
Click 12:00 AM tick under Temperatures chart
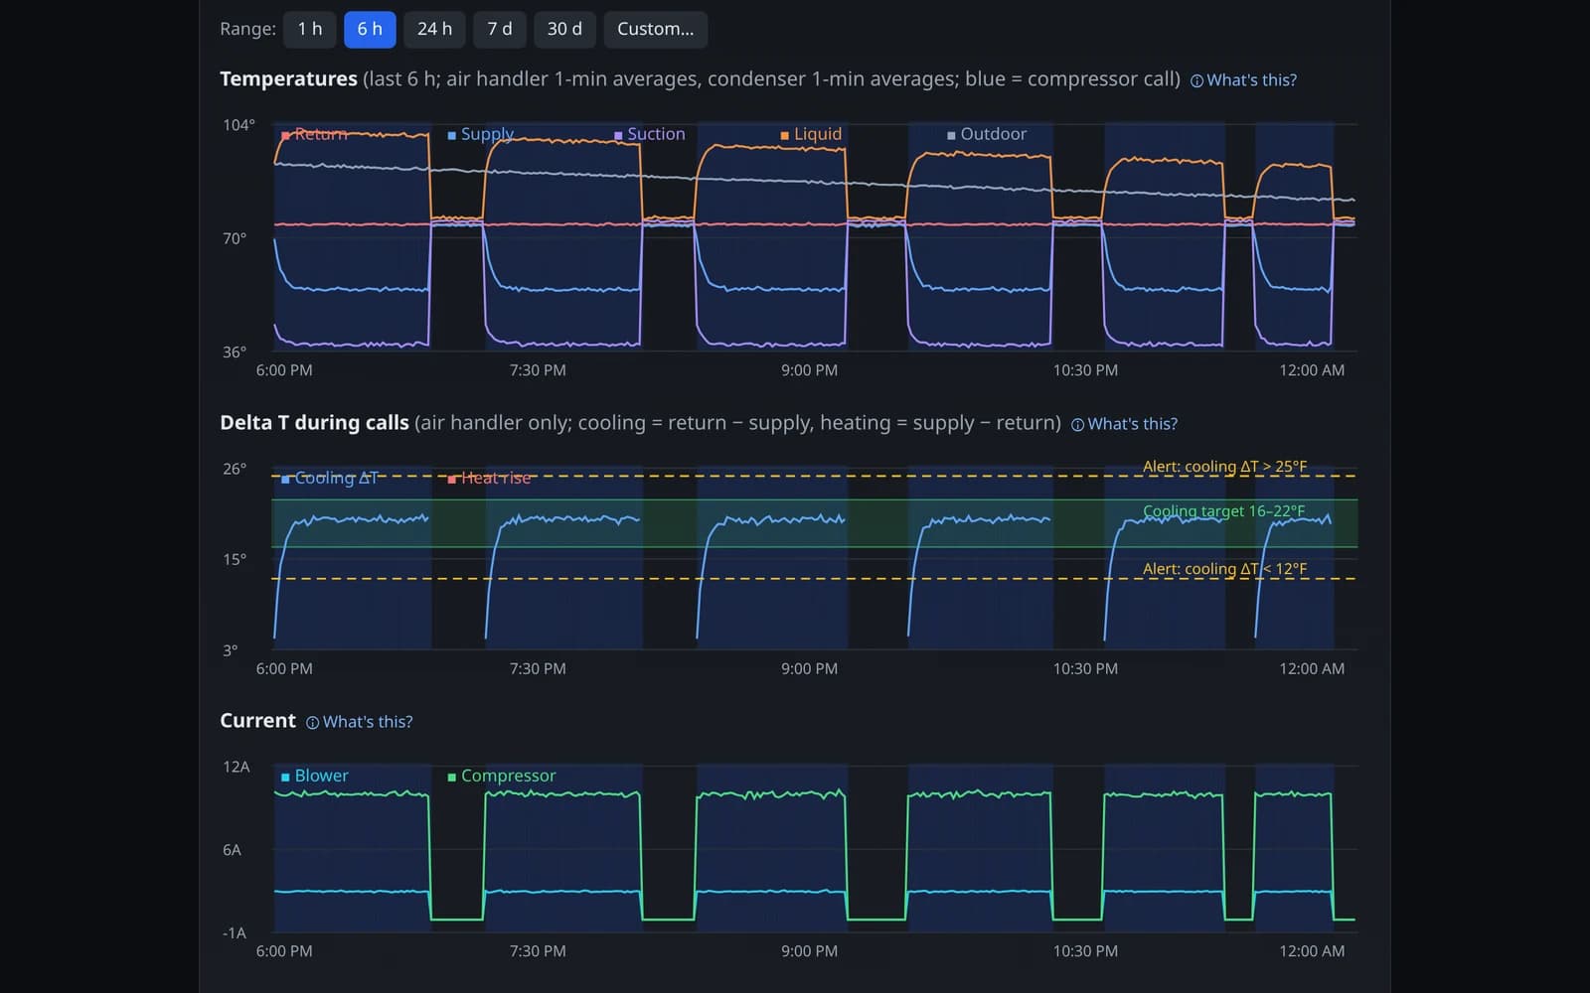point(1312,370)
